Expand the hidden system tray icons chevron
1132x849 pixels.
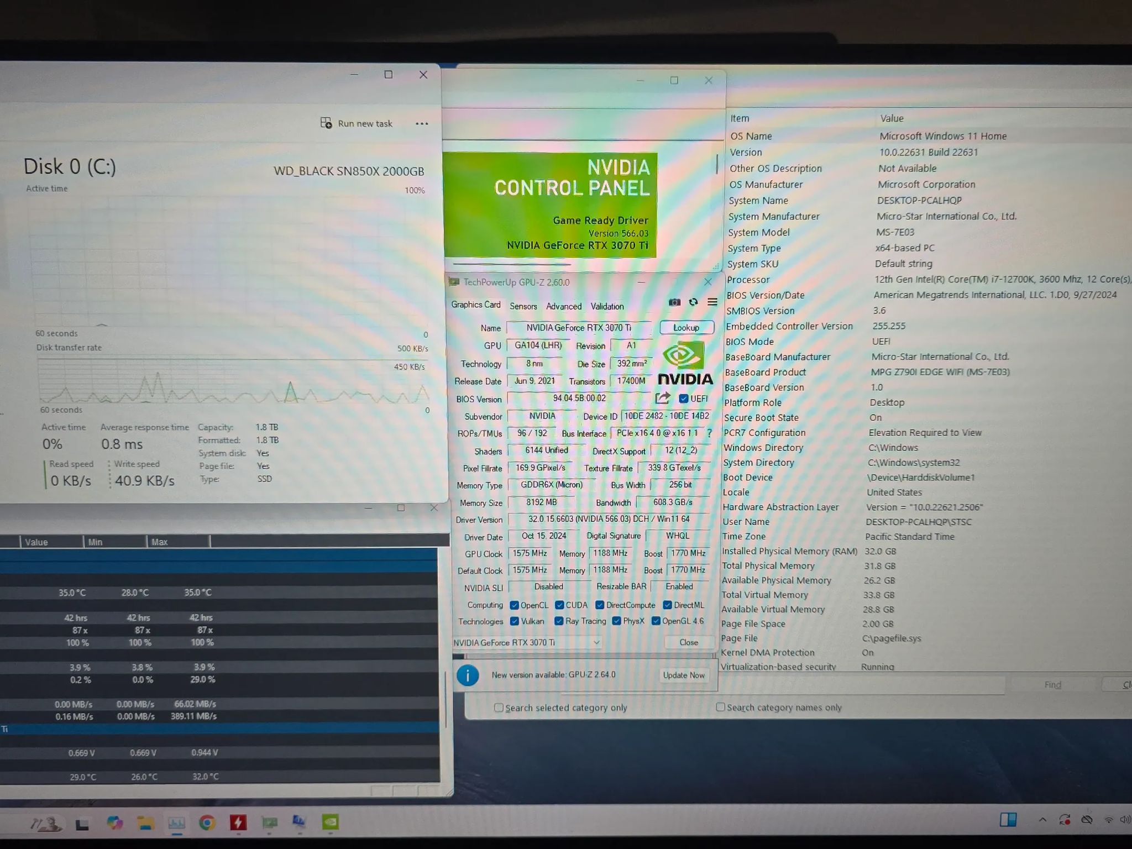tap(1042, 820)
